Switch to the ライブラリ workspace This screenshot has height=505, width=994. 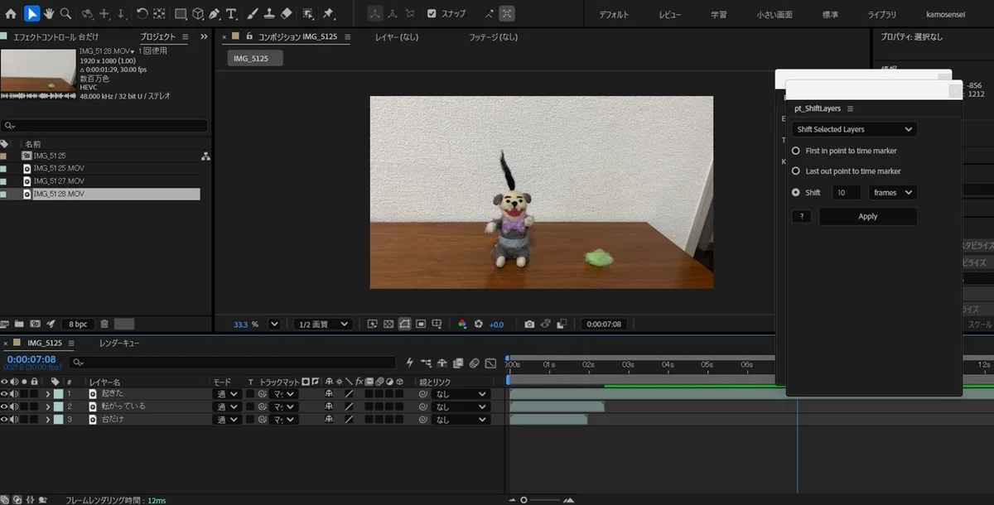point(881,15)
